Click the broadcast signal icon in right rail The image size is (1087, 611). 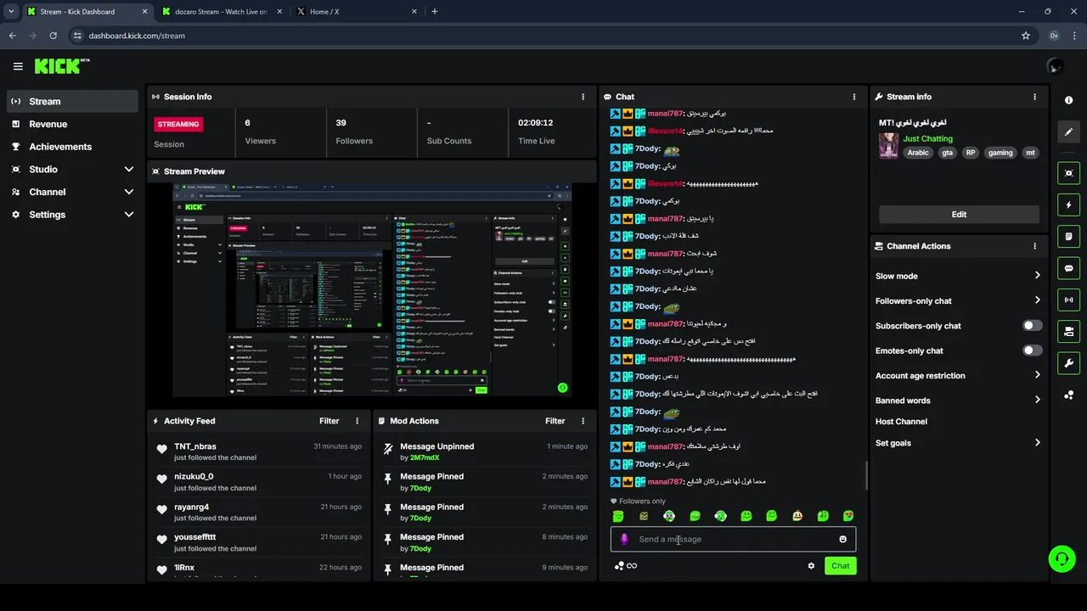coord(1068,300)
